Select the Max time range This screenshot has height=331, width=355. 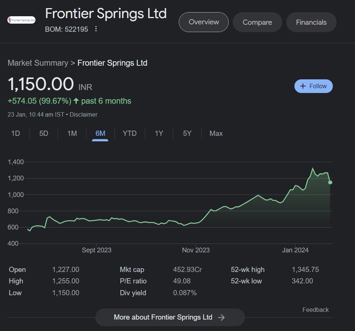coord(216,133)
